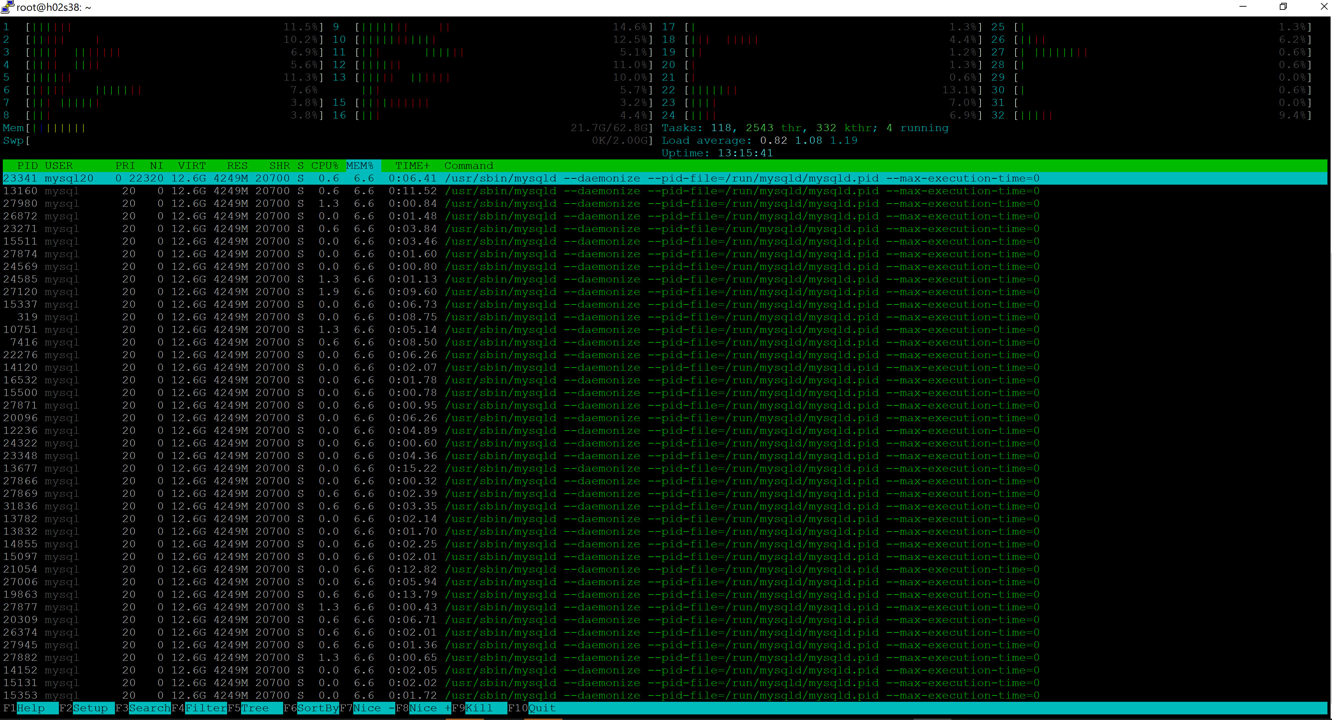
Task: Restore the window using the title bar button
Action: pyautogui.click(x=1283, y=7)
